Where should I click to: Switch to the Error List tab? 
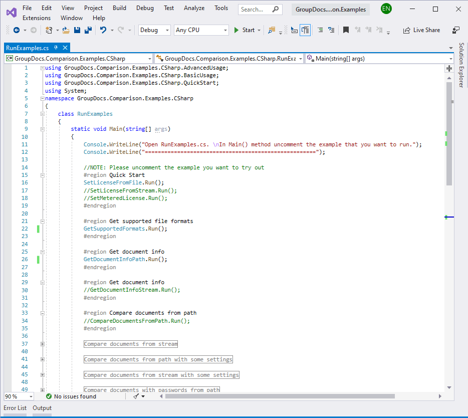click(15, 408)
